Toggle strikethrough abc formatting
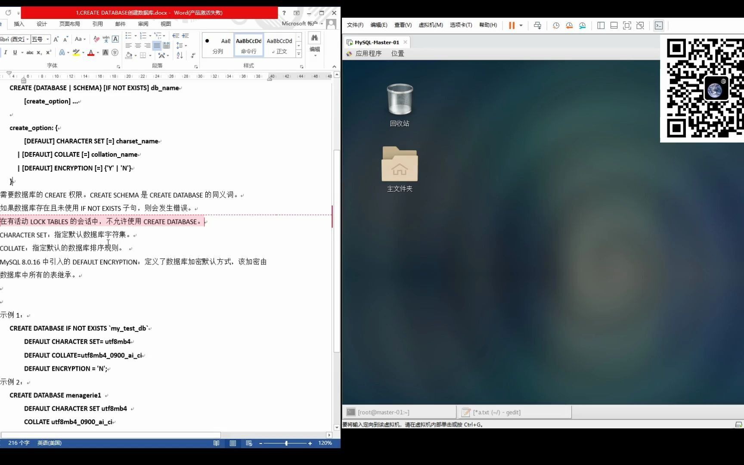The width and height of the screenshot is (744, 465). pyautogui.click(x=30, y=53)
